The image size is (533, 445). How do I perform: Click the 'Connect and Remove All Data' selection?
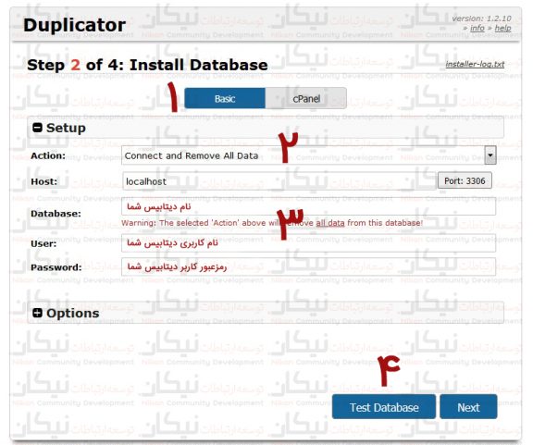(192, 155)
